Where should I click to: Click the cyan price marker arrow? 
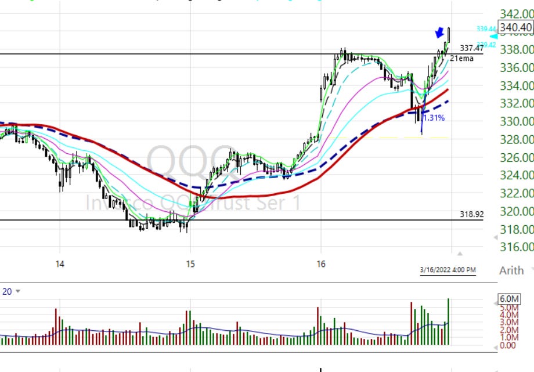pos(493,37)
